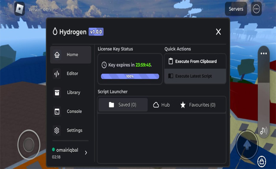
Task: Click the empty script list area
Action: pos(162,138)
